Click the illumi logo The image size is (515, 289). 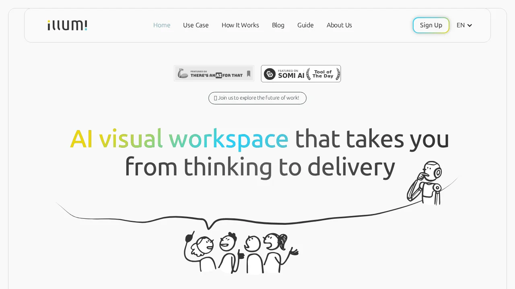(67, 25)
